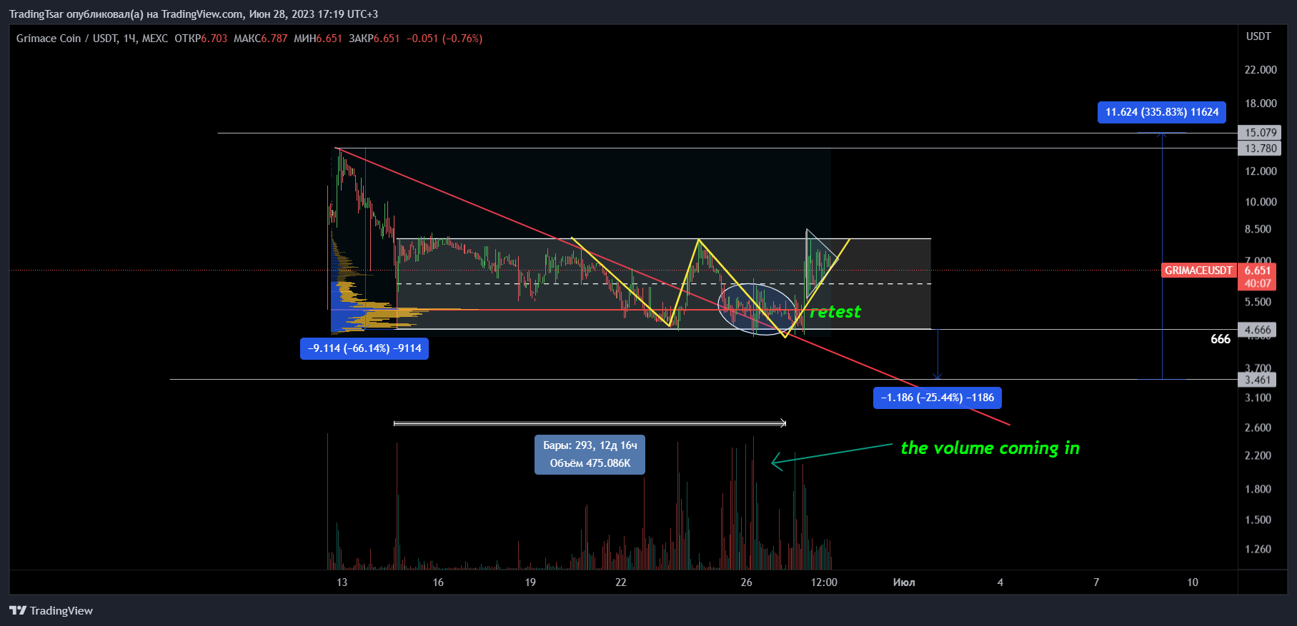Click the 3.100 price axis label
The height and width of the screenshot is (626, 1297).
coord(1258,398)
